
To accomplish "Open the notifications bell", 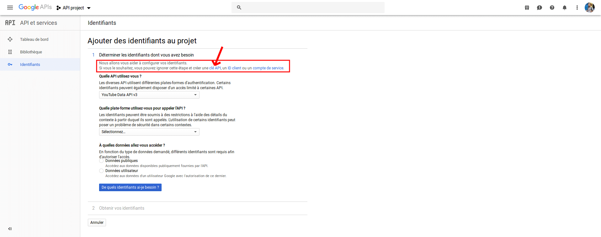I will click(565, 8).
